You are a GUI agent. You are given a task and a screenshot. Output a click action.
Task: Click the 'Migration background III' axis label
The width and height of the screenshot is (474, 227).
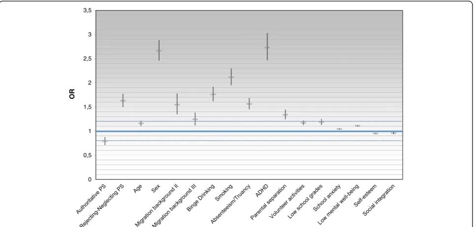[175, 205]
